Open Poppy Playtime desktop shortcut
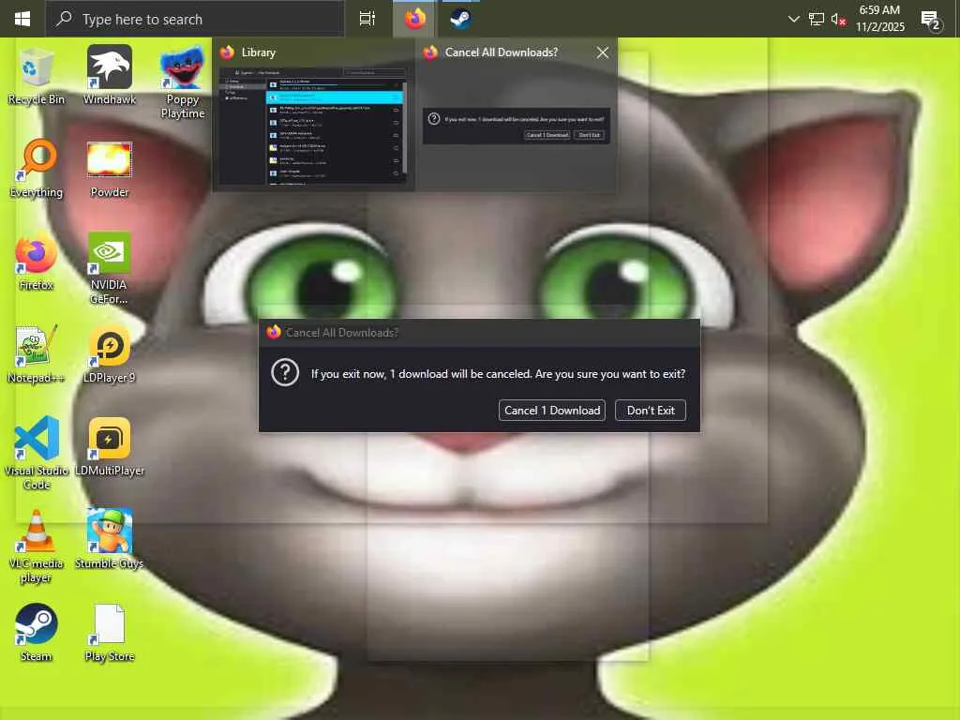The height and width of the screenshot is (720, 960). (183, 82)
